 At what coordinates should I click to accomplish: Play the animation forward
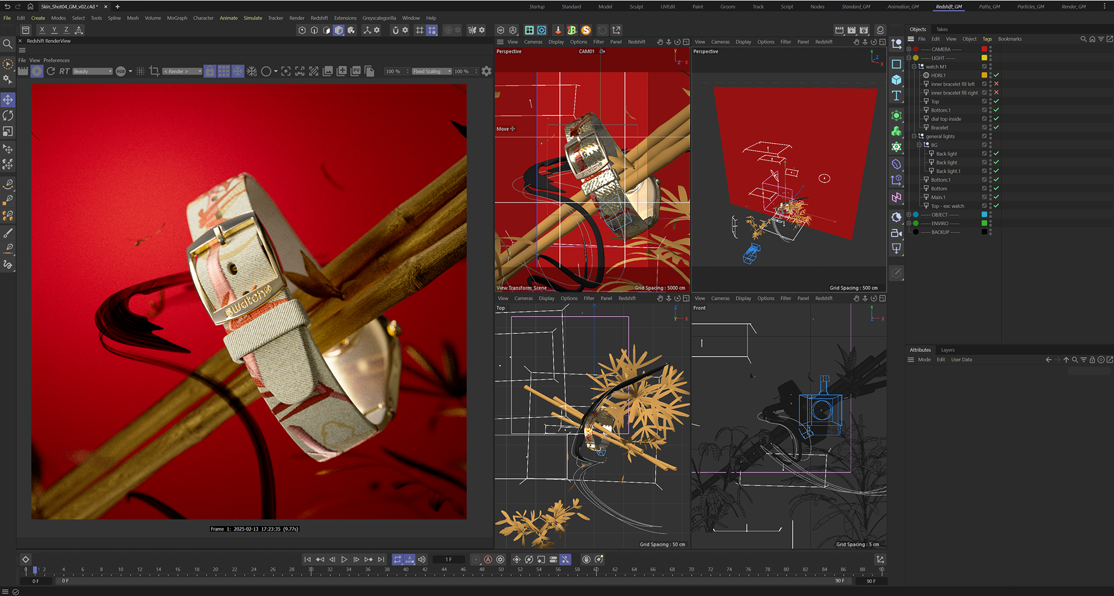344,559
